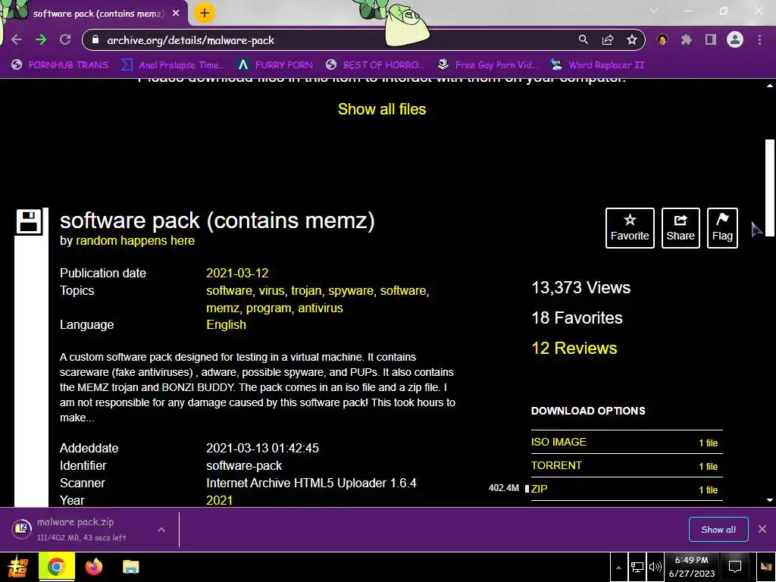Open the volume control tray icon
This screenshot has height=582, width=776.
point(655,567)
